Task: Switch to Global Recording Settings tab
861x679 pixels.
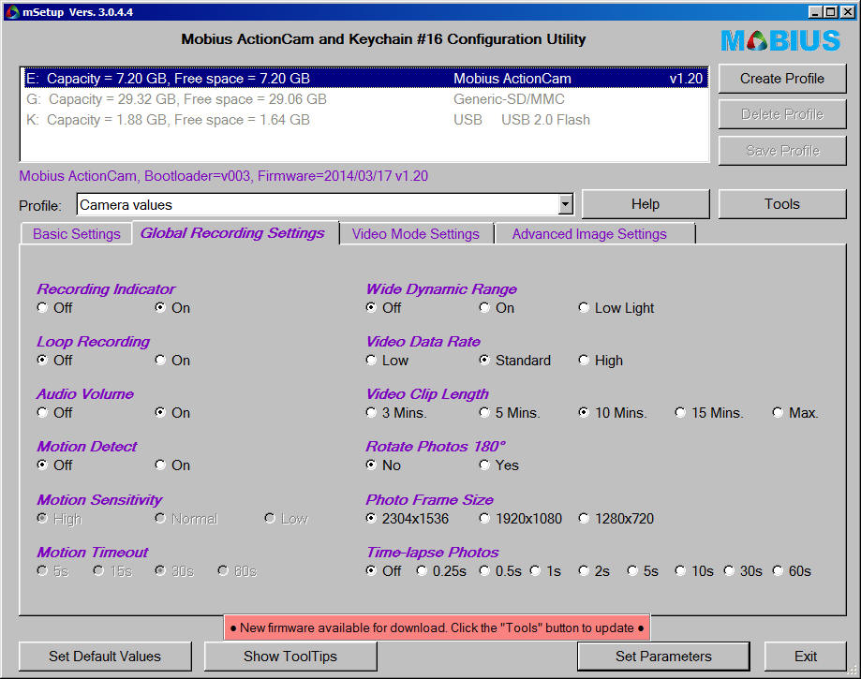Action: tap(233, 233)
